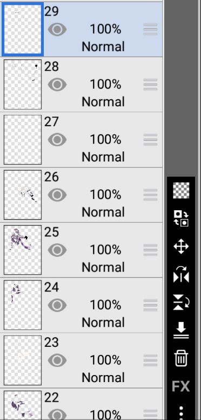Hide layer 24 using the eye icon

pyautogui.click(x=57, y=305)
